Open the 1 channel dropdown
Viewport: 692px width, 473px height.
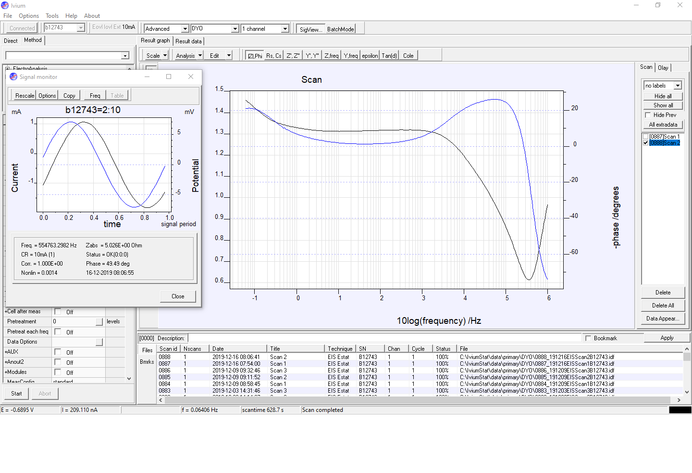[x=285, y=29]
